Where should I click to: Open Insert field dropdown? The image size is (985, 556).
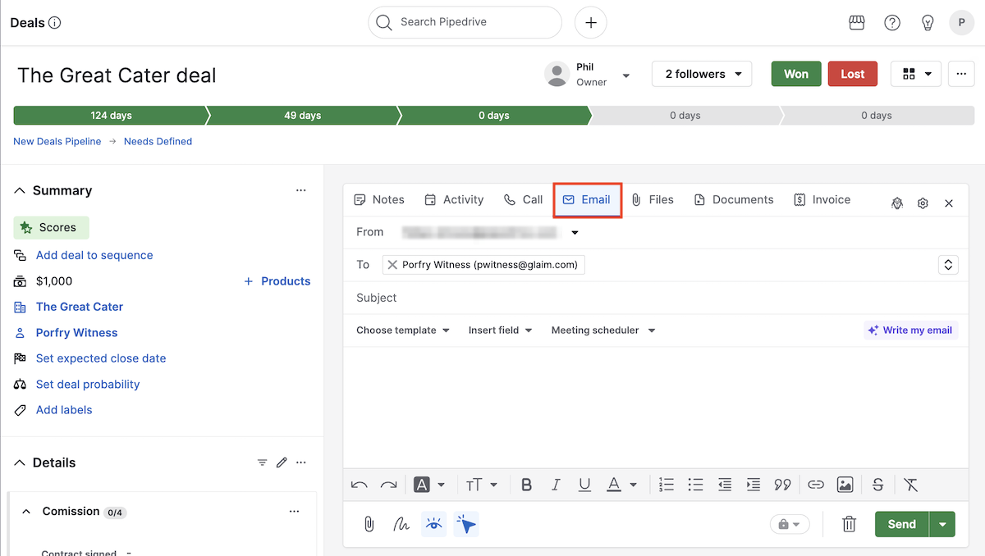click(x=501, y=330)
